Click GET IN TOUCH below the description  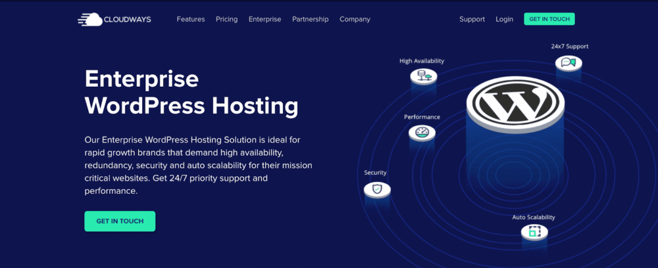(120, 221)
